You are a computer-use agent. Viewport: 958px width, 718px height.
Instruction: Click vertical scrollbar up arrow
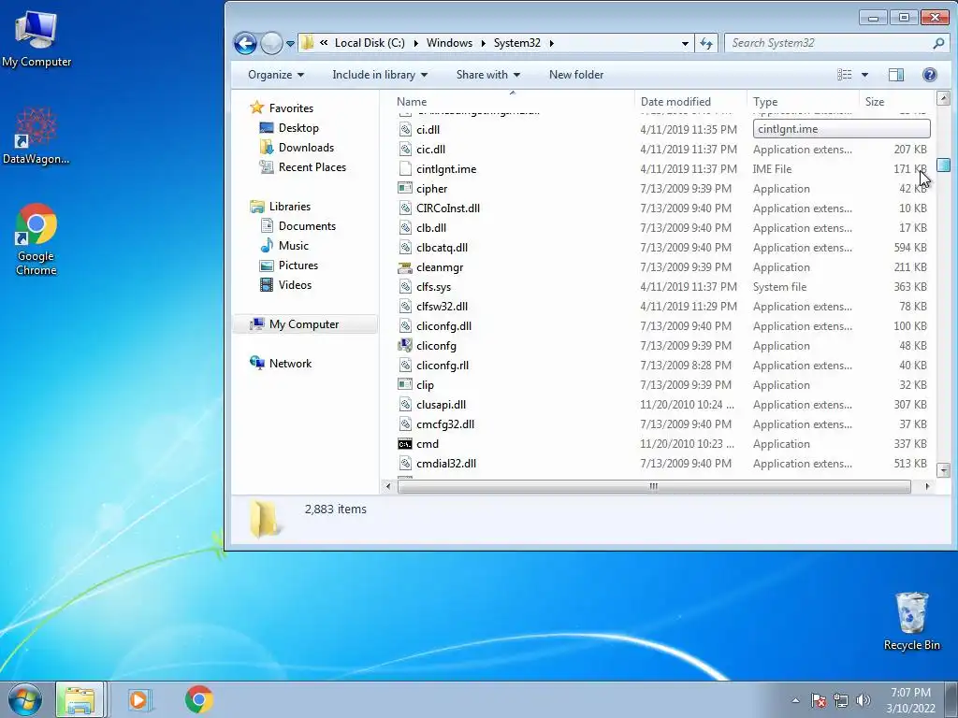tap(943, 98)
